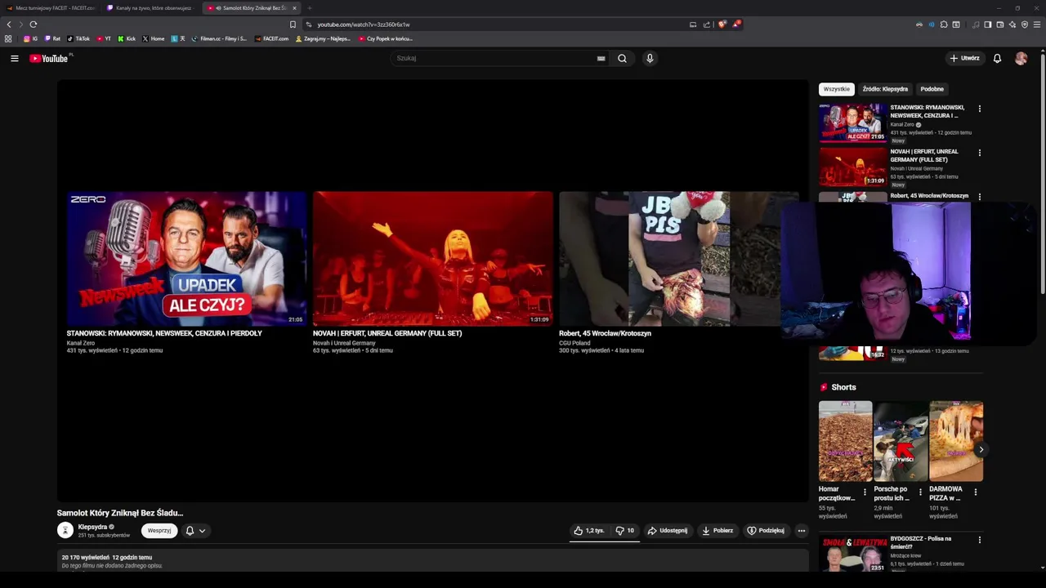The image size is (1046, 588).
Task: Click the Wesprzyj support button
Action: (159, 530)
